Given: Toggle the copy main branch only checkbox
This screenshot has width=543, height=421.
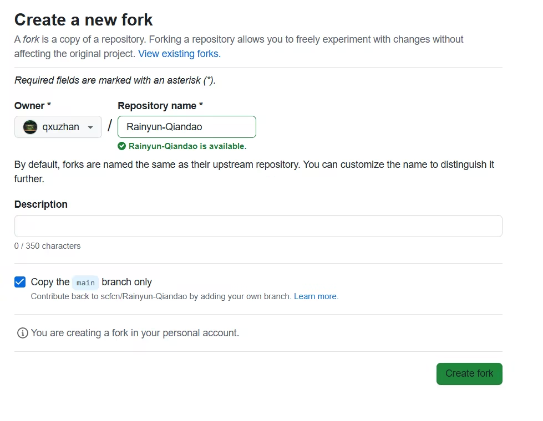Looking at the screenshot, I should point(20,282).
